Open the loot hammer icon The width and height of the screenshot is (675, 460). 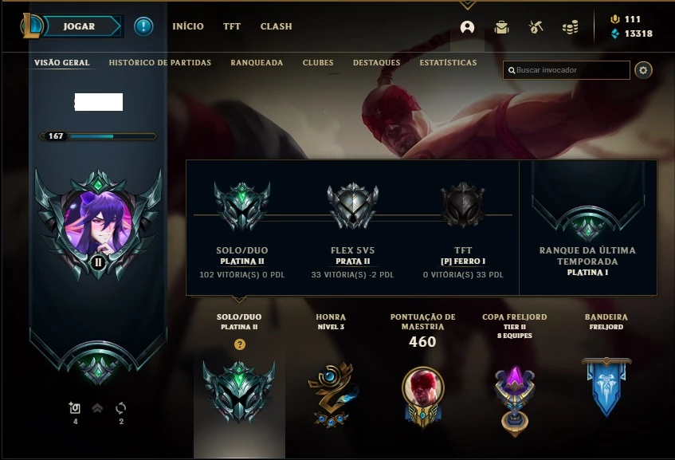coord(536,27)
